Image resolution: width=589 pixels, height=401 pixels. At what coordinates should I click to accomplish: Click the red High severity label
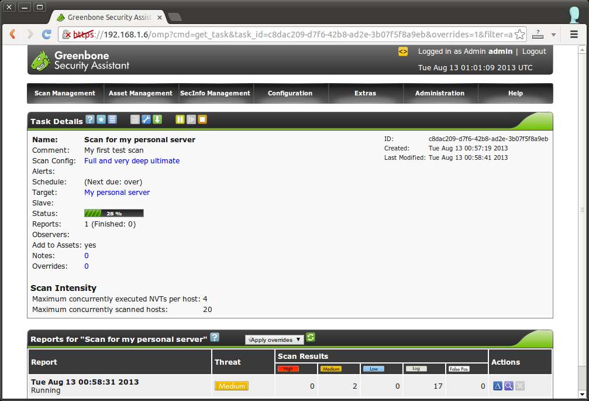(288, 369)
